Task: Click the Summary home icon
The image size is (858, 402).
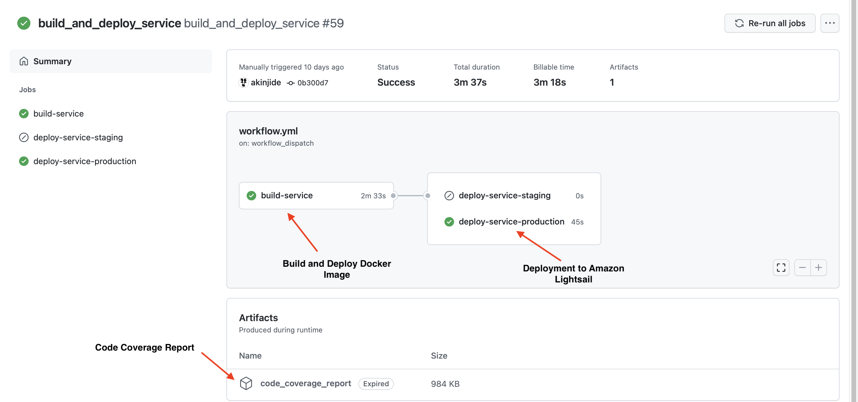Action: pyautogui.click(x=24, y=61)
